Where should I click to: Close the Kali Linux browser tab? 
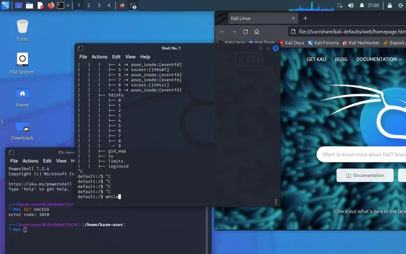(293, 18)
